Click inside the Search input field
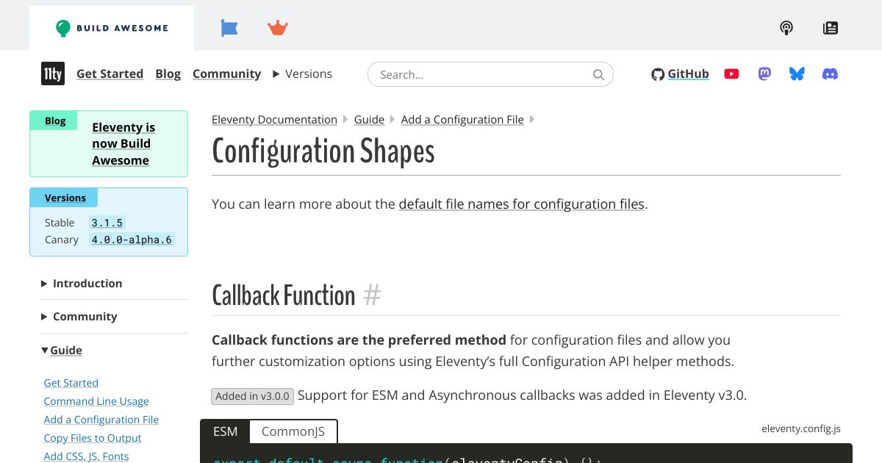 (478, 74)
